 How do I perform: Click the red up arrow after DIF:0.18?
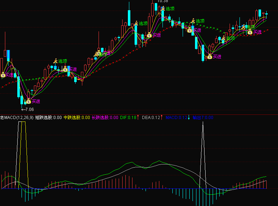click(138, 117)
